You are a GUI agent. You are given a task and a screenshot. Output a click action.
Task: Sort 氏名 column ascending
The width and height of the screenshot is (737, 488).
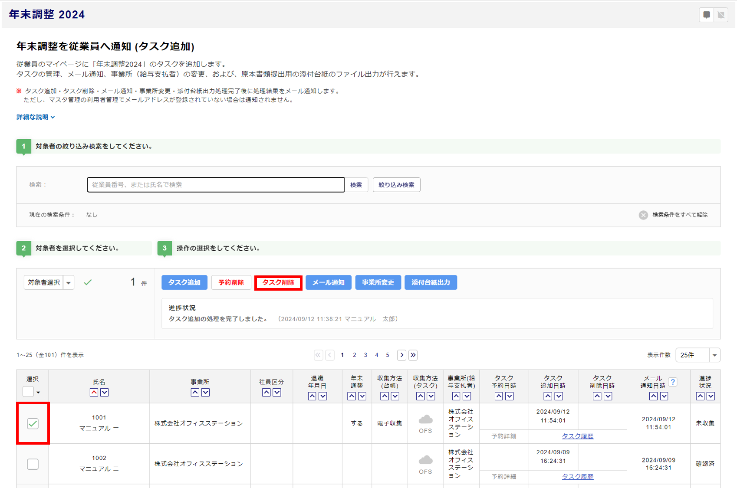click(94, 392)
